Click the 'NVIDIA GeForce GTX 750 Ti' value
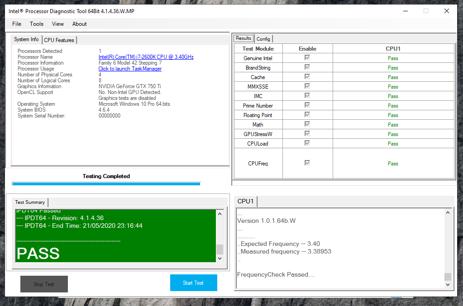 click(129, 86)
